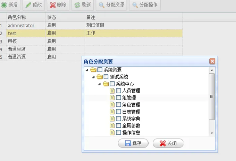Select the administrator role row
Viewport: 236px width, 161px height.
click(x=91, y=26)
